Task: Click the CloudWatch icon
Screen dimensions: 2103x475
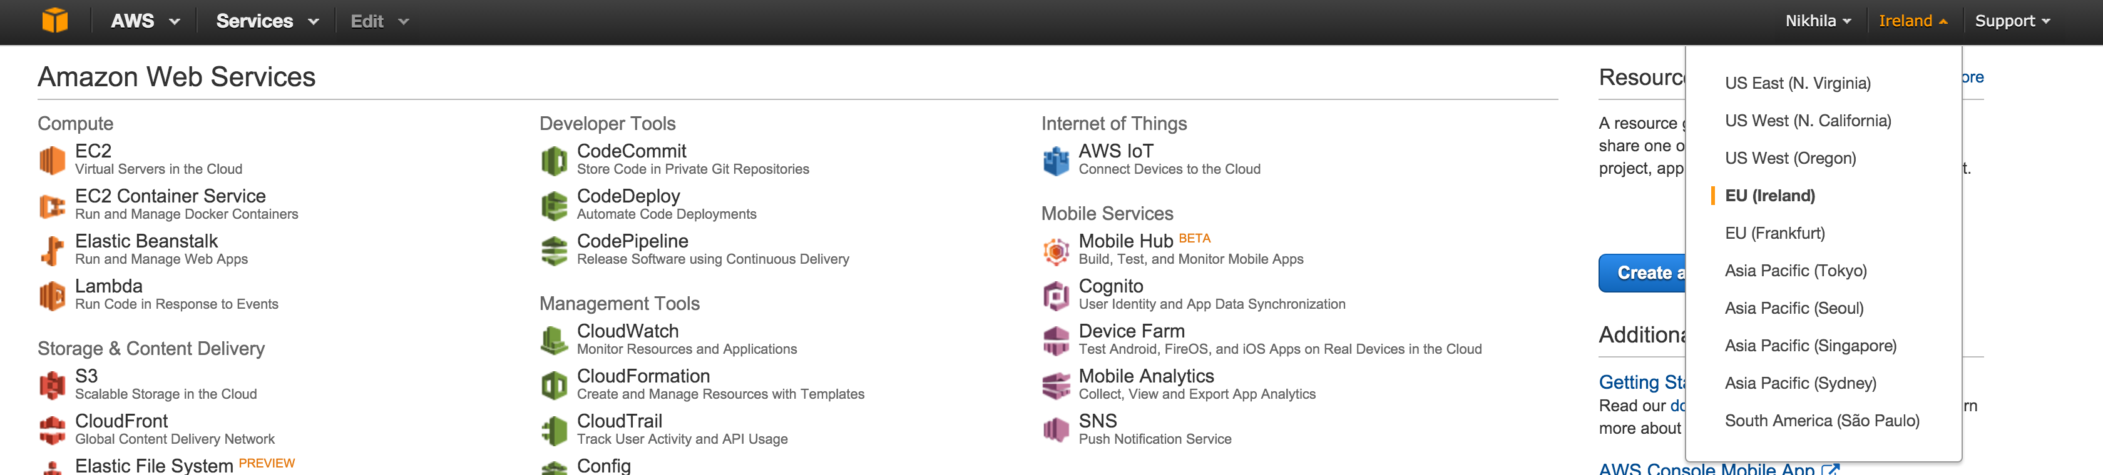Action: 555,340
